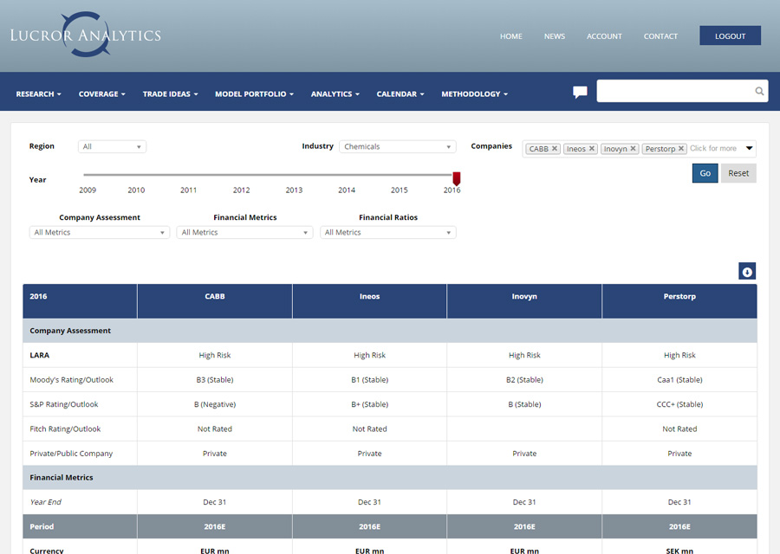Click 'Click for more' companies field
The image size is (780, 554).
[713, 148]
